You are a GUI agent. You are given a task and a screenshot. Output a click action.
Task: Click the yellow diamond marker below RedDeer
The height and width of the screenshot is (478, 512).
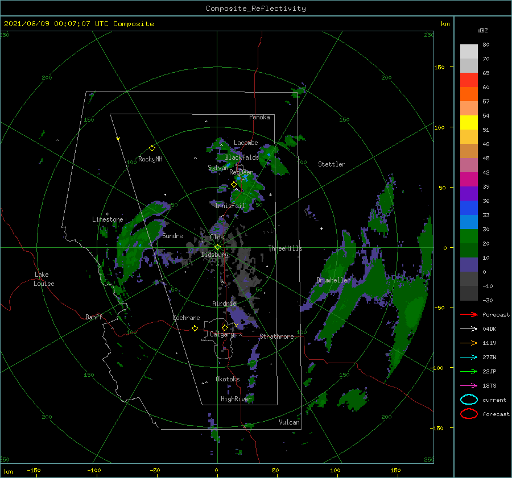point(234,185)
